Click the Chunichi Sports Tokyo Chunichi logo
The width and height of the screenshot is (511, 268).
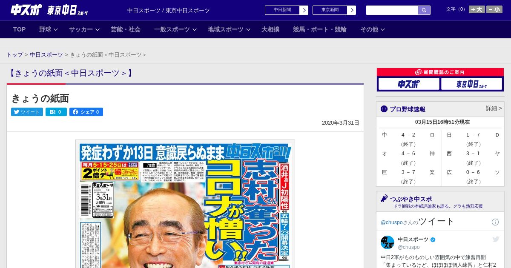pyautogui.click(x=49, y=10)
